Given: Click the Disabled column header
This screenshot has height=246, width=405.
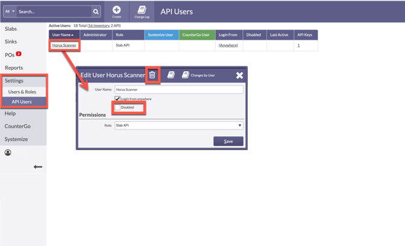Looking at the screenshot, I should tap(254, 35).
